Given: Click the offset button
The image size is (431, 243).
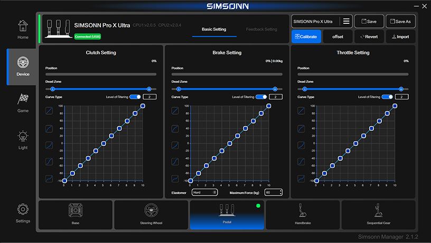Looking at the screenshot, I should click(338, 36).
